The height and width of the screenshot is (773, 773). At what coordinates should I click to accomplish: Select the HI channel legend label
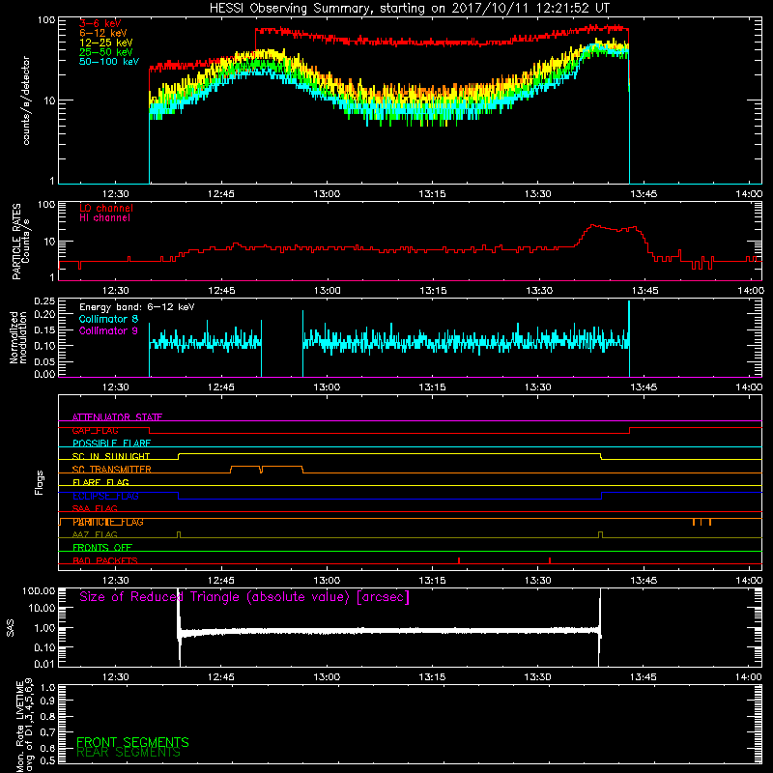click(104, 217)
